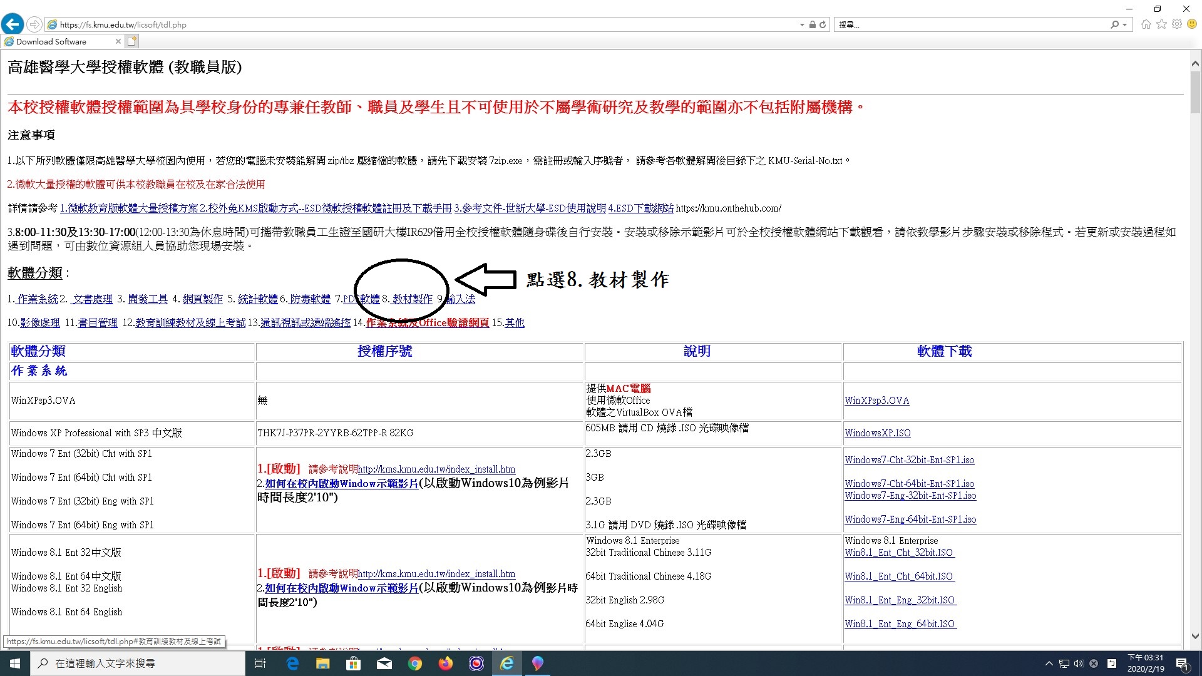Open the Home page icon
The height and width of the screenshot is (676, 1202).
point(1146,24)
